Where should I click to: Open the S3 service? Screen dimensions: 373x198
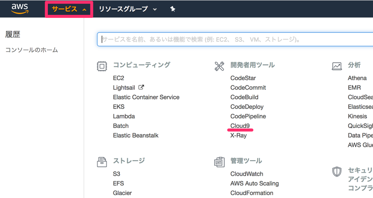pos(116,174)
